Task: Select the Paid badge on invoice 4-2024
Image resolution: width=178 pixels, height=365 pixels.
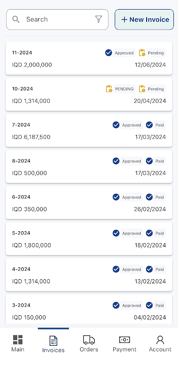Action: tap(159, 269)
